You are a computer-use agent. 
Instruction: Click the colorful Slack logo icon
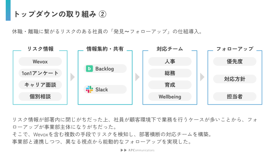point(89,89)
